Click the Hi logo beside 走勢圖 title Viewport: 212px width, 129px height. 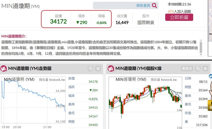click(x=4, y=68)
